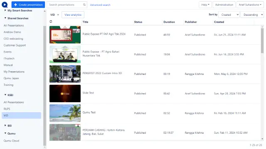Click the refresh list icon

[x=51, y=22]
